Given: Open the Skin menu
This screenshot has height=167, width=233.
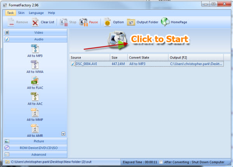Looking at the screenshot, I should click(21, 13).
